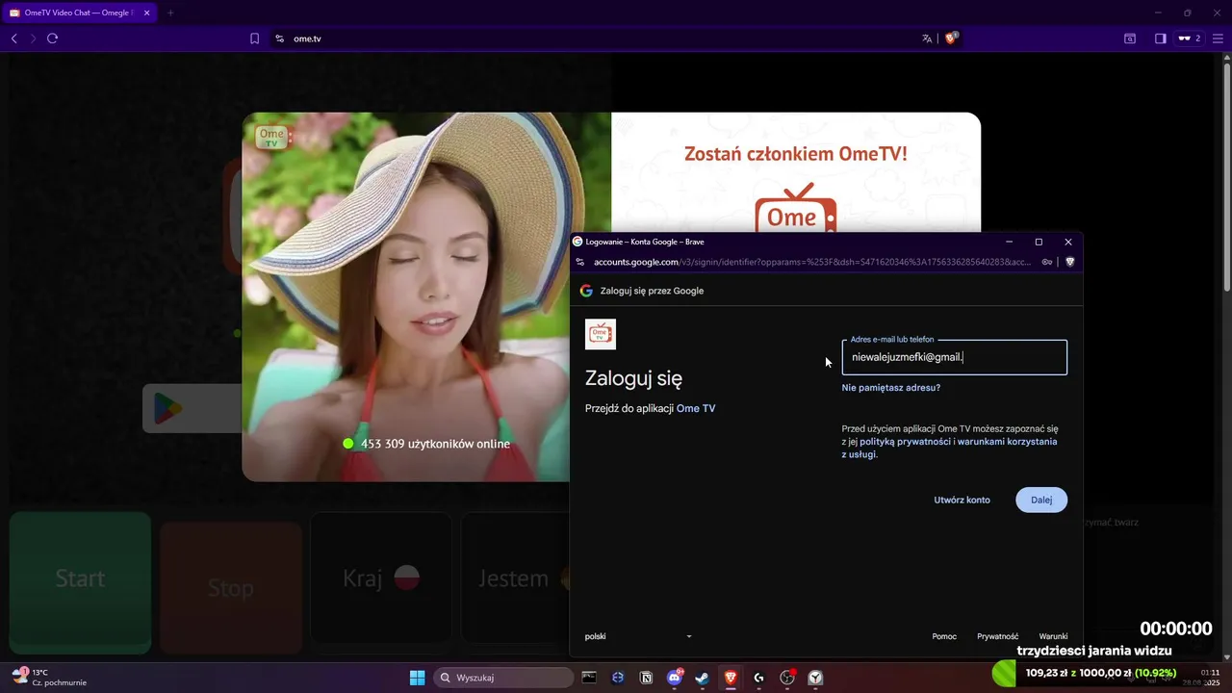
Task: Click the Google Play store badge
Action: (192, 408)
